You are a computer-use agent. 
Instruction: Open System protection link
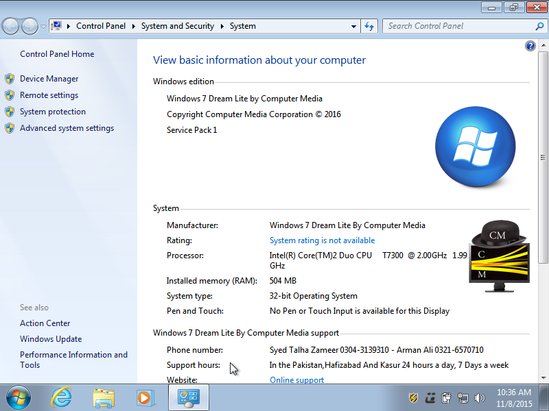pos(53,112)
